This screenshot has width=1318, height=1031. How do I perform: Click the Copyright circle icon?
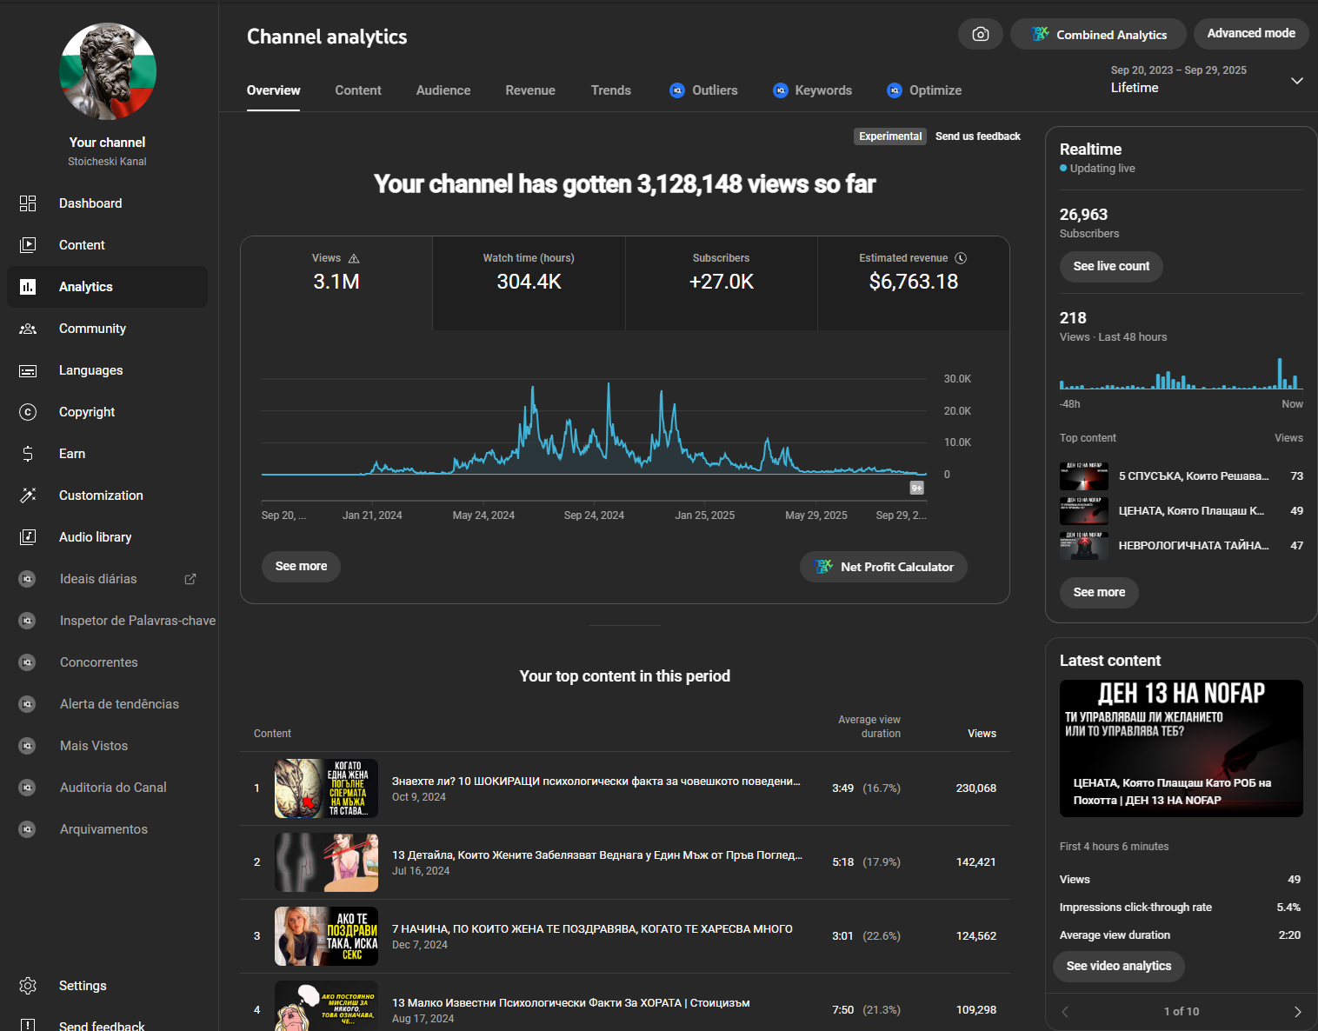[x=28, y=412]
